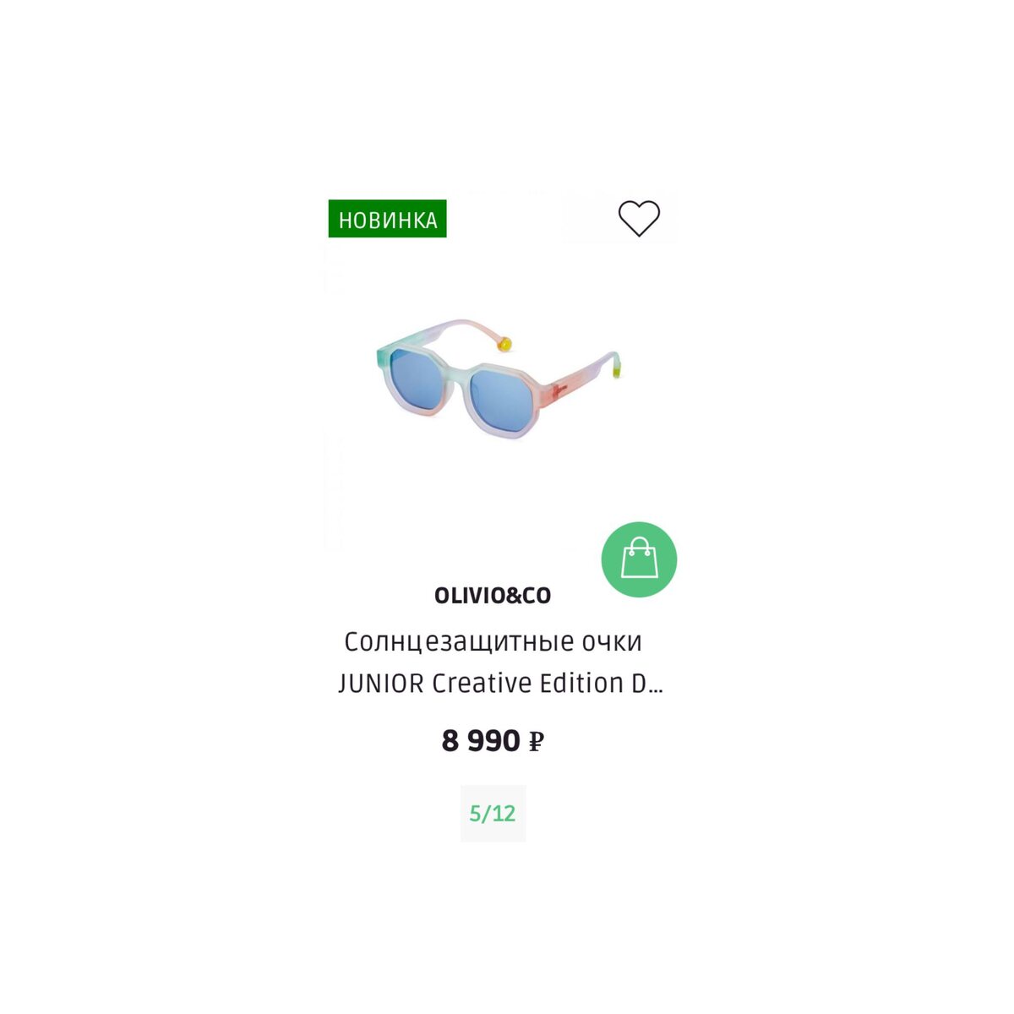Click the 8 990 price
Screen dimensions: 1014x1014
point(481,741)
